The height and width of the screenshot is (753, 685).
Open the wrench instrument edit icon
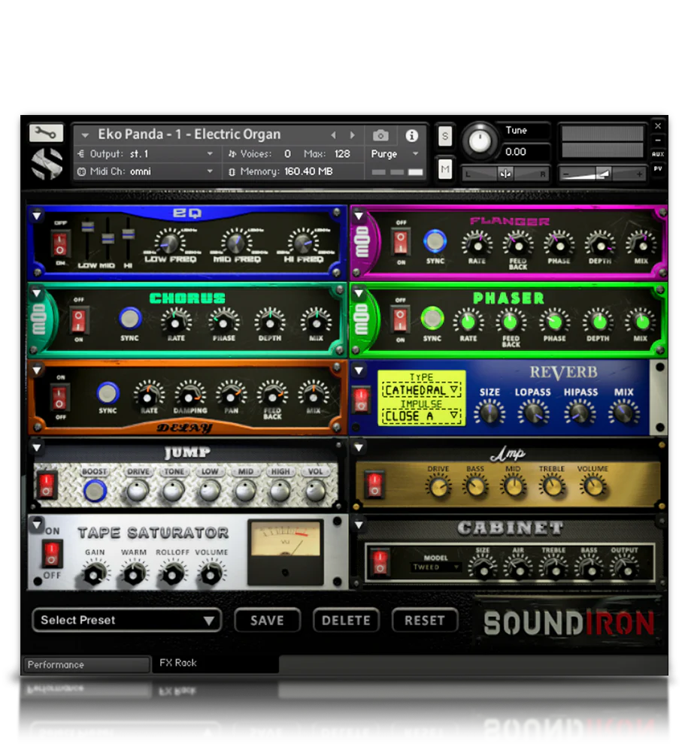46,132
